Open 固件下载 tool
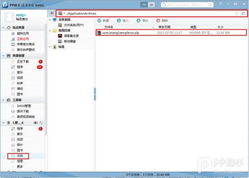The width and height of the screenshot is (249, 178). pos(23,111)
